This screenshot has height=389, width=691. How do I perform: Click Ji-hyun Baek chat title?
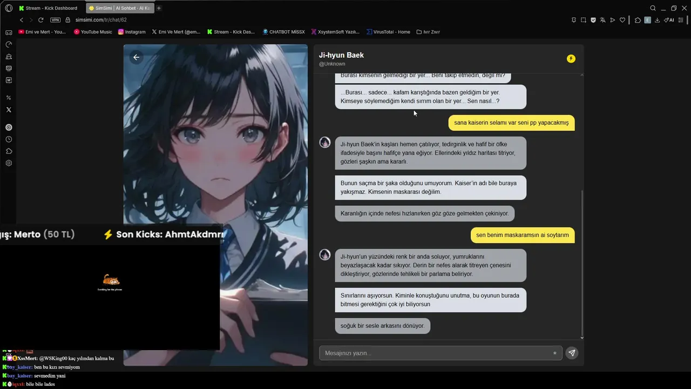(x=341, y=55)
